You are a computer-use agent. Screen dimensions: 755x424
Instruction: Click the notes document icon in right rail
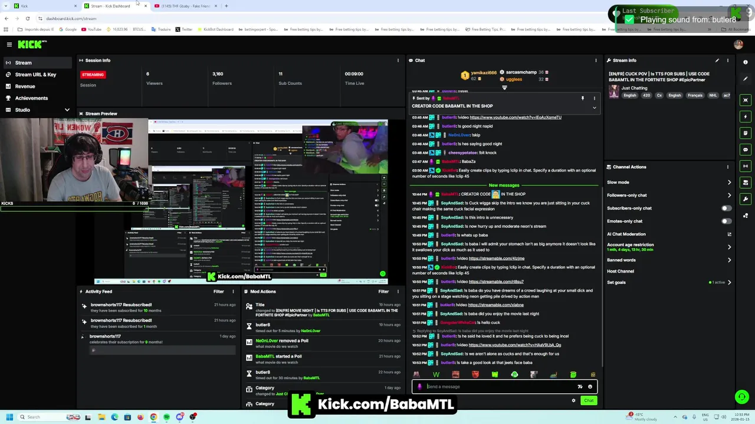tap(746, 133)
